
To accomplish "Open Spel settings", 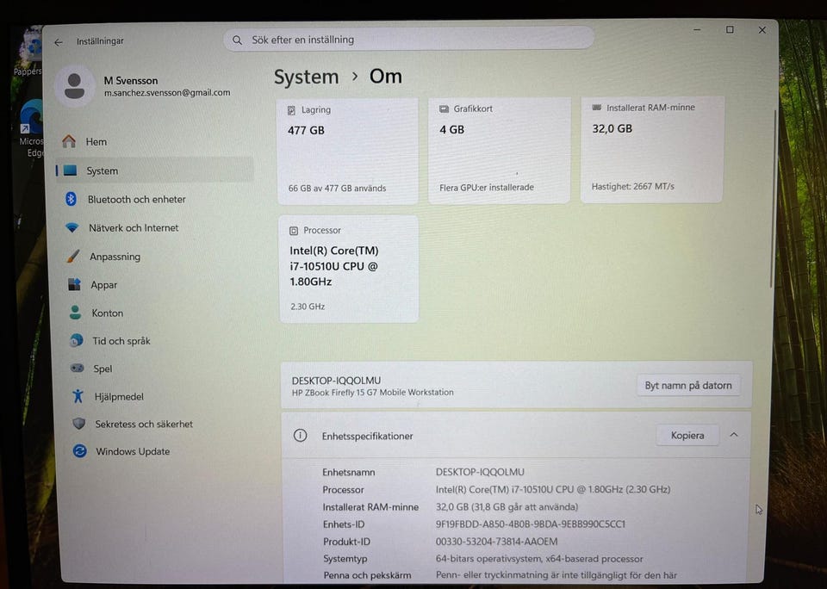I will tap(159, 368).
